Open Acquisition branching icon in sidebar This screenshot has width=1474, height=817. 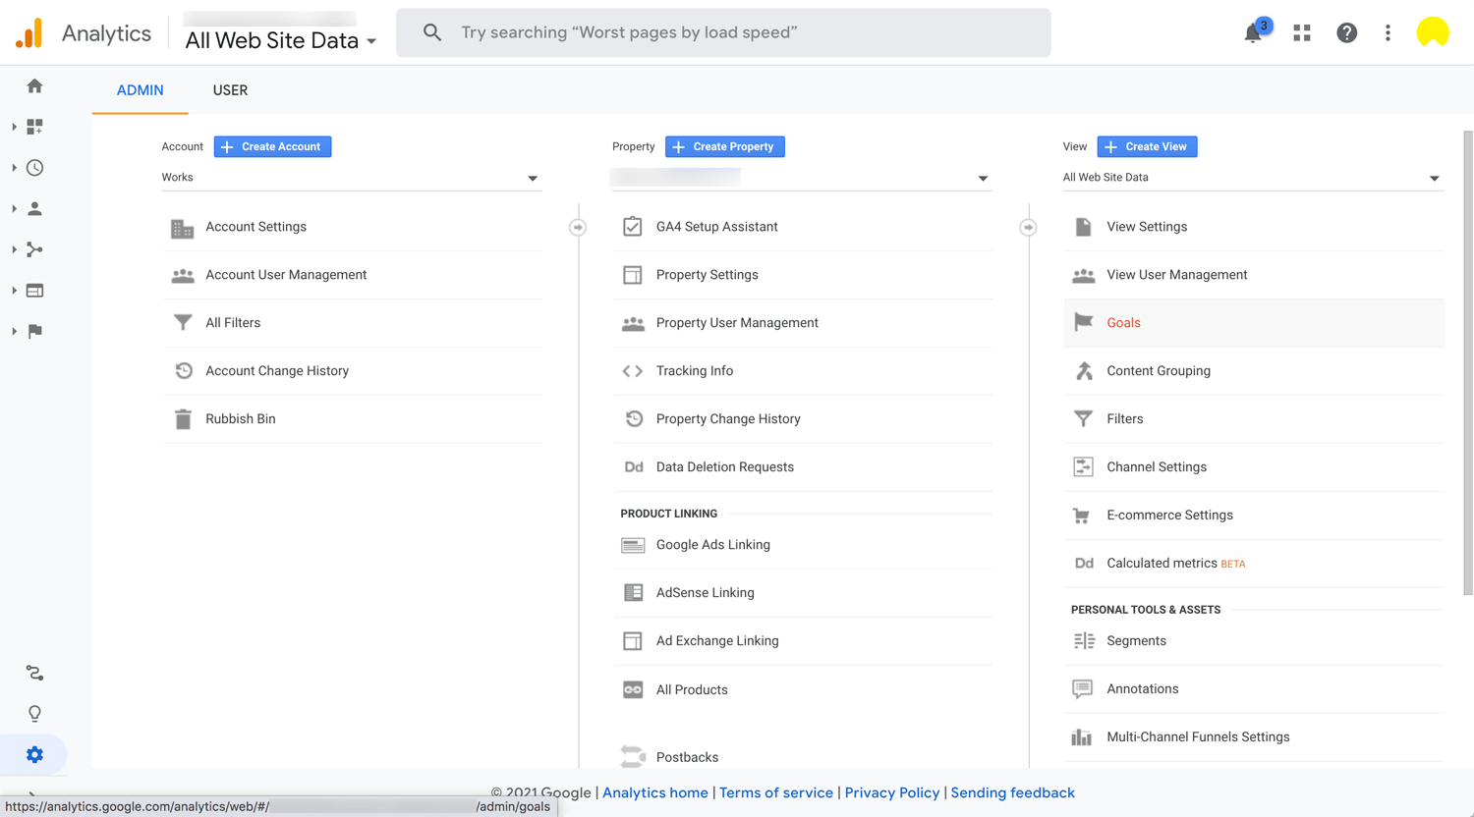pos(34,249)
